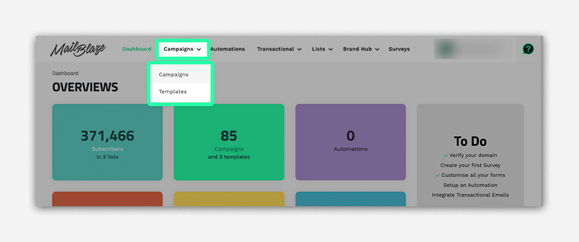This screenshot has height=242, width=579.
Task: Open the Automations nav item
Action: 227,49
